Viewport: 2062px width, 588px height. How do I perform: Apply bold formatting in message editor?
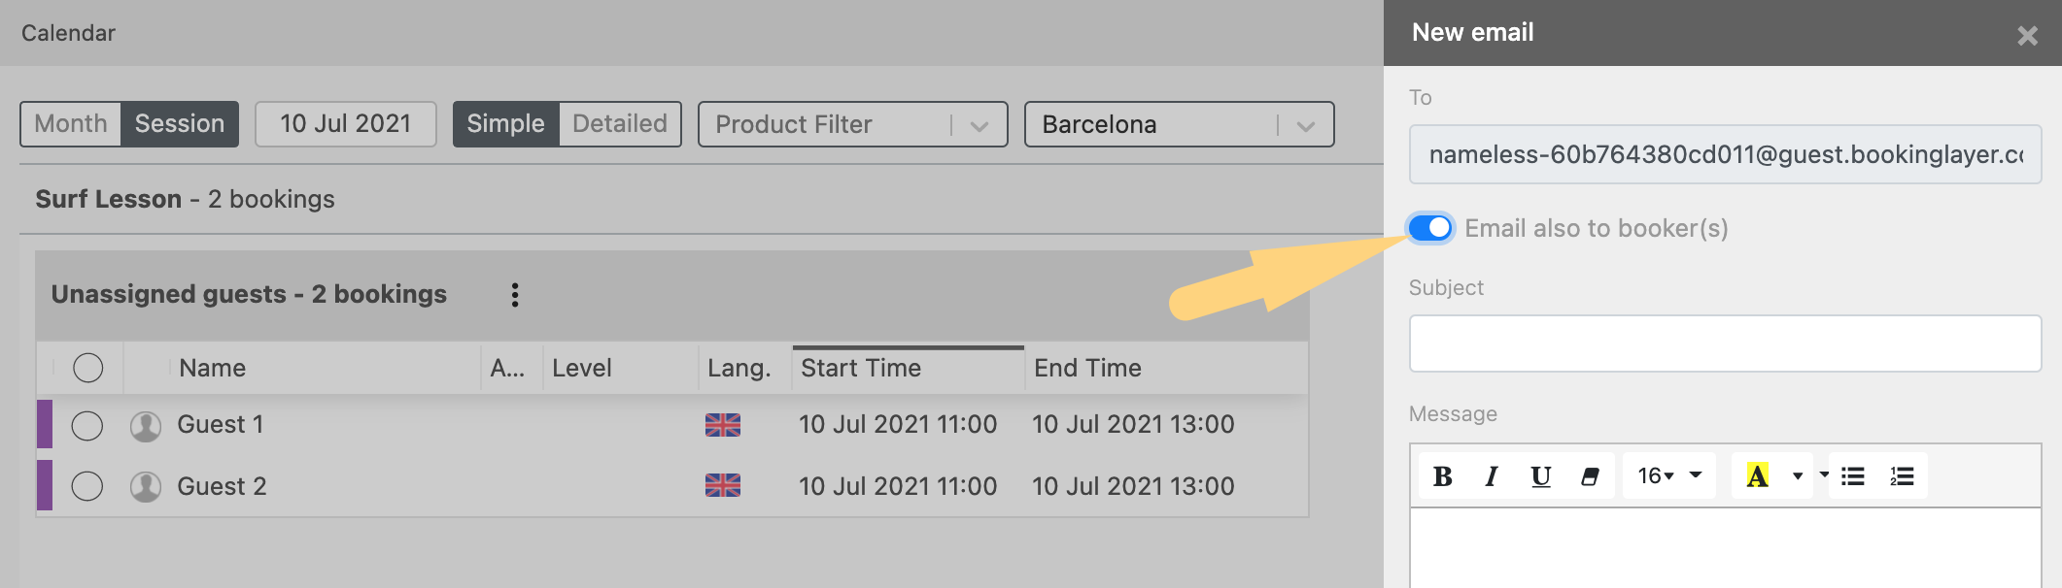1442,476
